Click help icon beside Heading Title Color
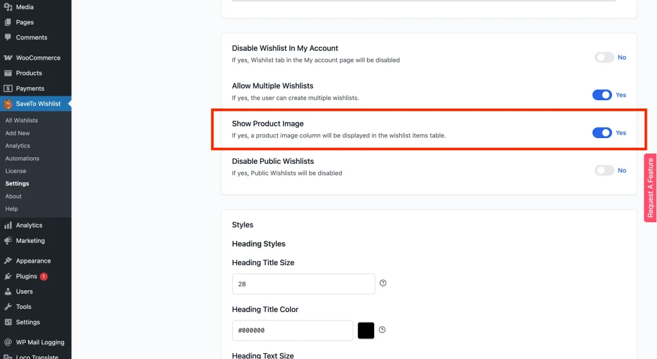Viewport: 657px width, 359px height. click(382, 329)
